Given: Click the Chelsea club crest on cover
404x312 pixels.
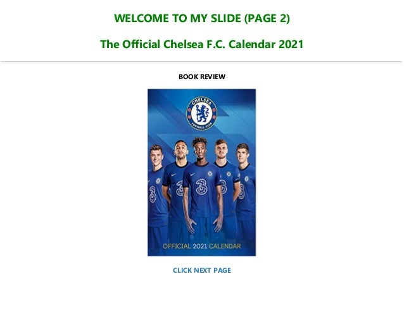Looking at the screenshot, I should click(201, 113).
